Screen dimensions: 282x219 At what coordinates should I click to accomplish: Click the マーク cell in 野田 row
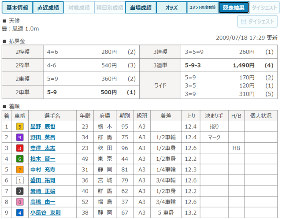click(x=214, y=137)
